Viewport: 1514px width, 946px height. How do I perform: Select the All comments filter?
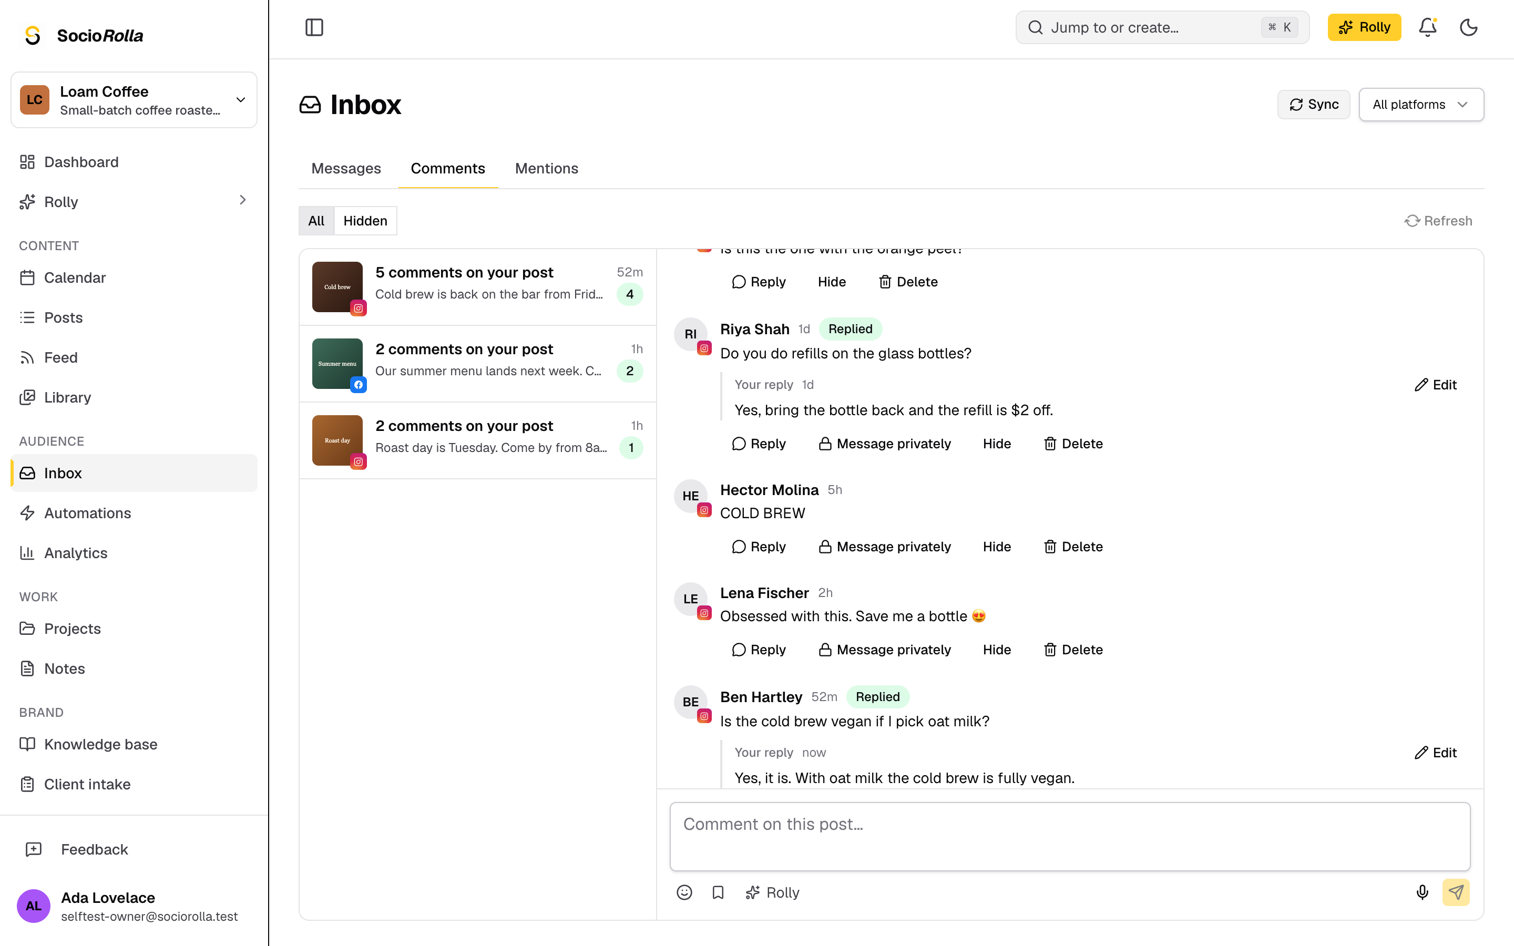(316, 221)
